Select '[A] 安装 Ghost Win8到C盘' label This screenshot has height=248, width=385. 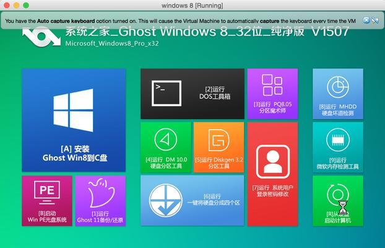tap(75, 153)
